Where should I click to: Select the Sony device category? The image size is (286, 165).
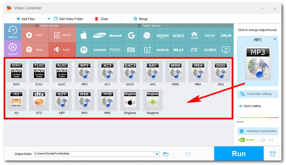tap(179, 35)
